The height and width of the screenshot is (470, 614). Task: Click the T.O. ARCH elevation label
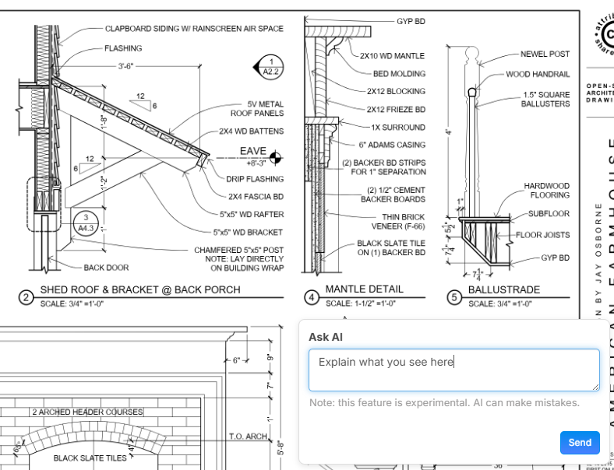pos(248,437)
